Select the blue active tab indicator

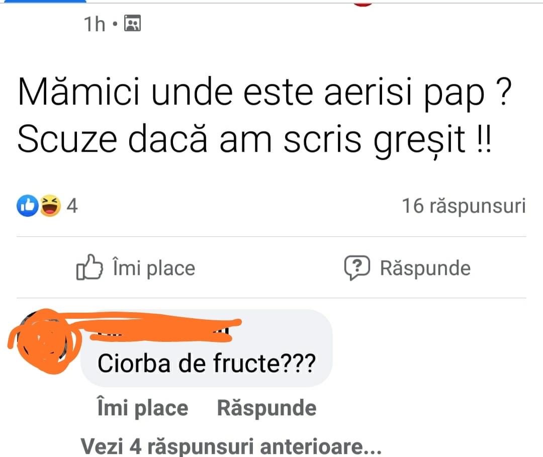point(43,2)
